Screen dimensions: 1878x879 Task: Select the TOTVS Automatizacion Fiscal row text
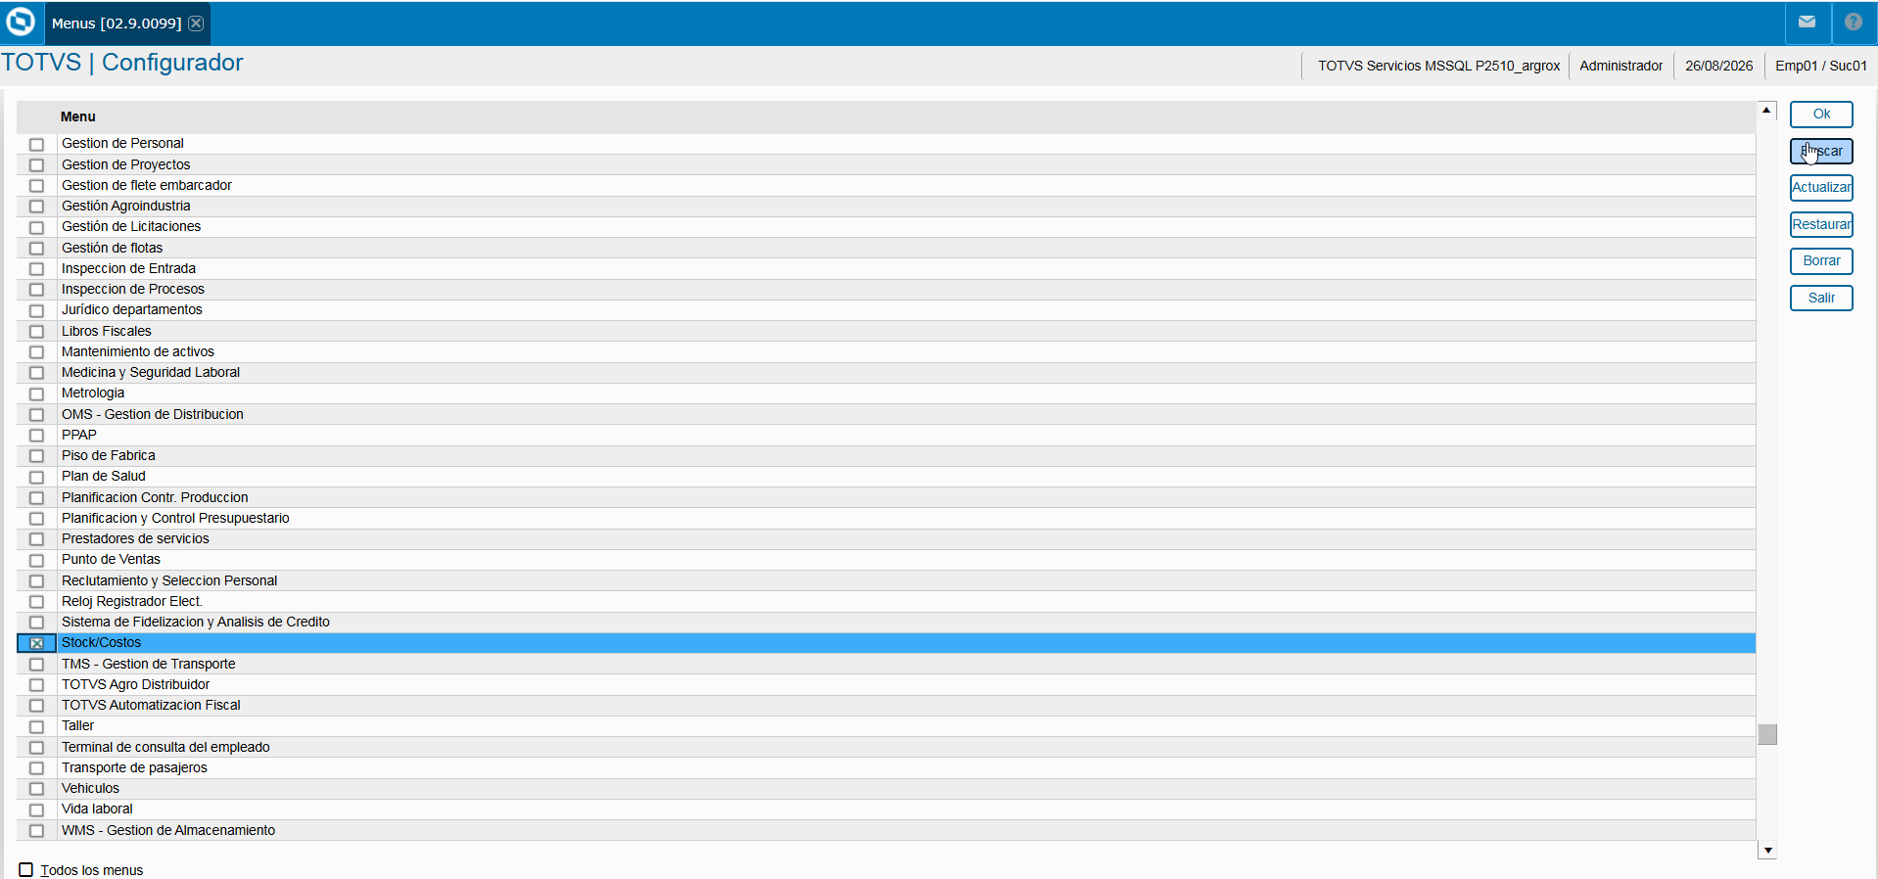click(x=151, y=705)
